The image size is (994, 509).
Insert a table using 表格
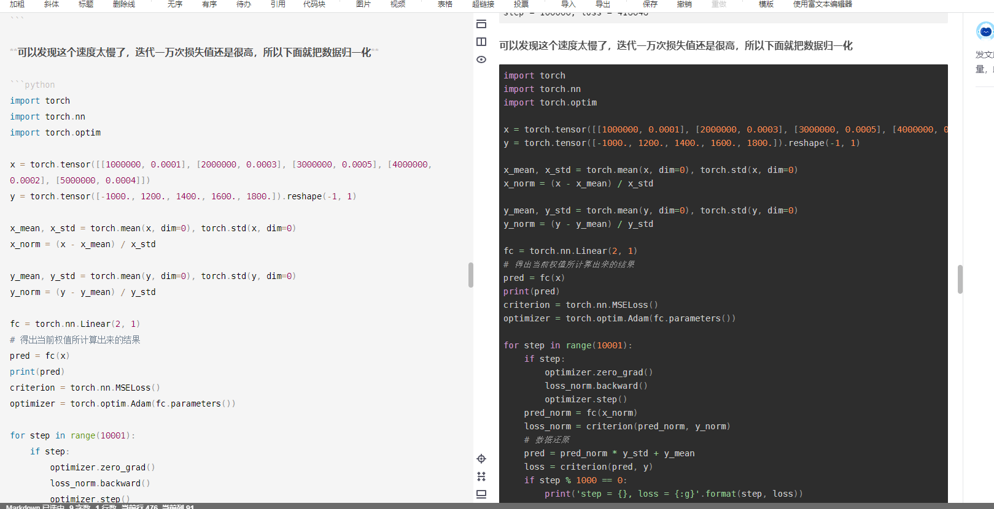(445, 4)
